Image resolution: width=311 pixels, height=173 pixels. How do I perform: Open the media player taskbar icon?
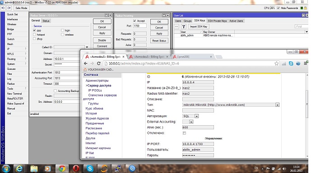pyautogui.click(x=47, y=168)
